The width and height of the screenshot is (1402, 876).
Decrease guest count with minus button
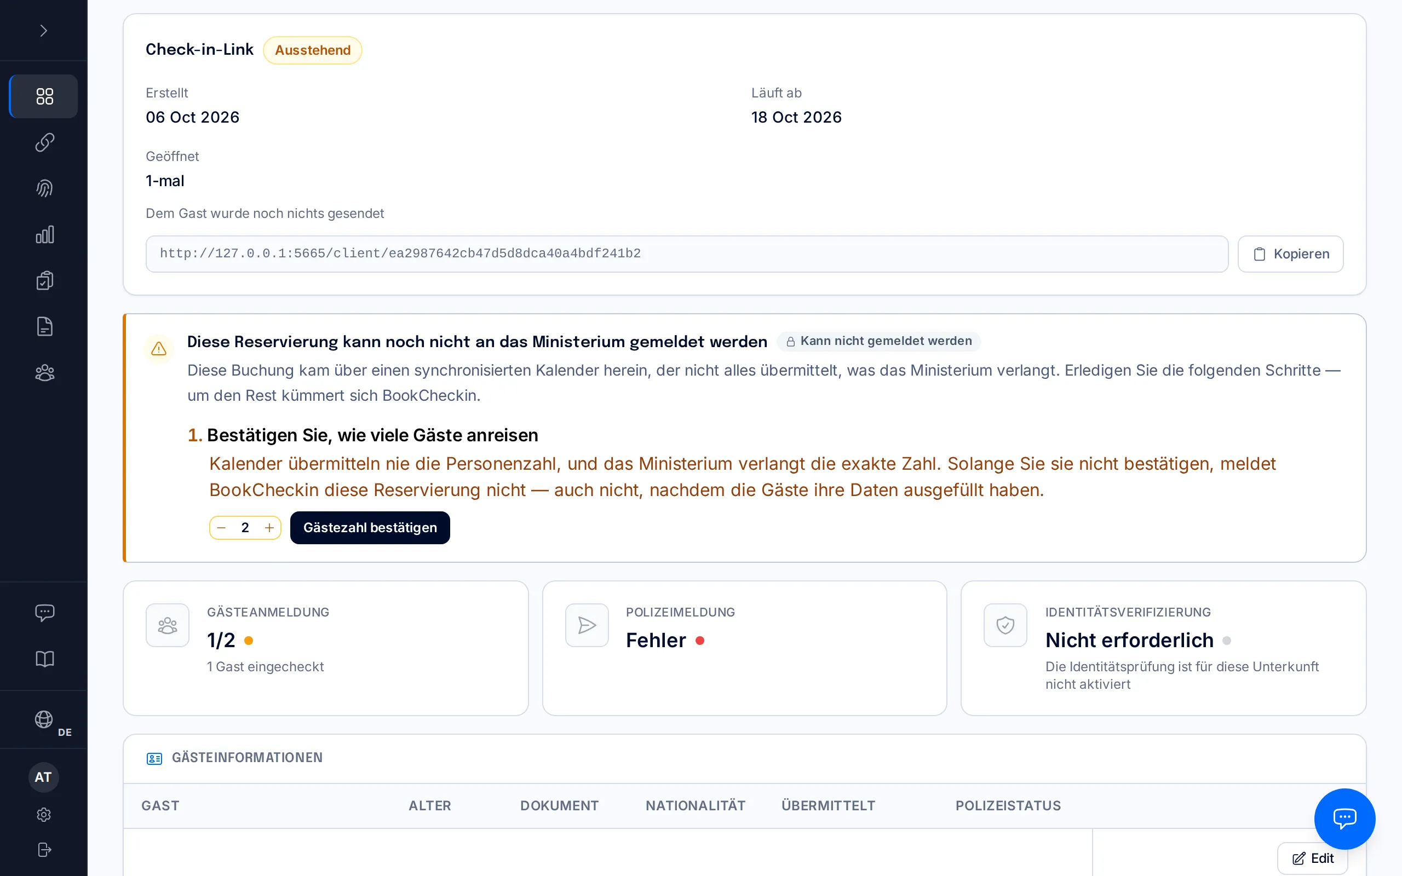click(x=221, y=528)
